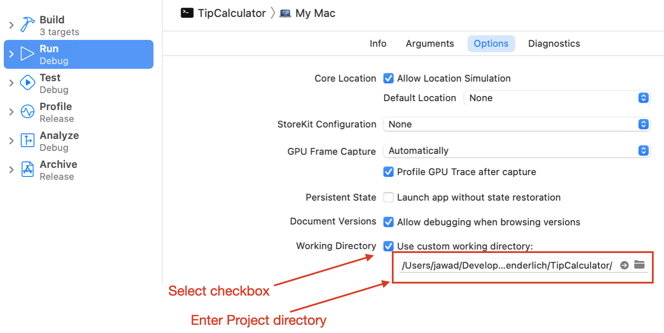Image resolution: width=664 pixels, height=333 pixels.
Task: Click the TipCalculator terminal scheme icon
Action: (187, 13)
